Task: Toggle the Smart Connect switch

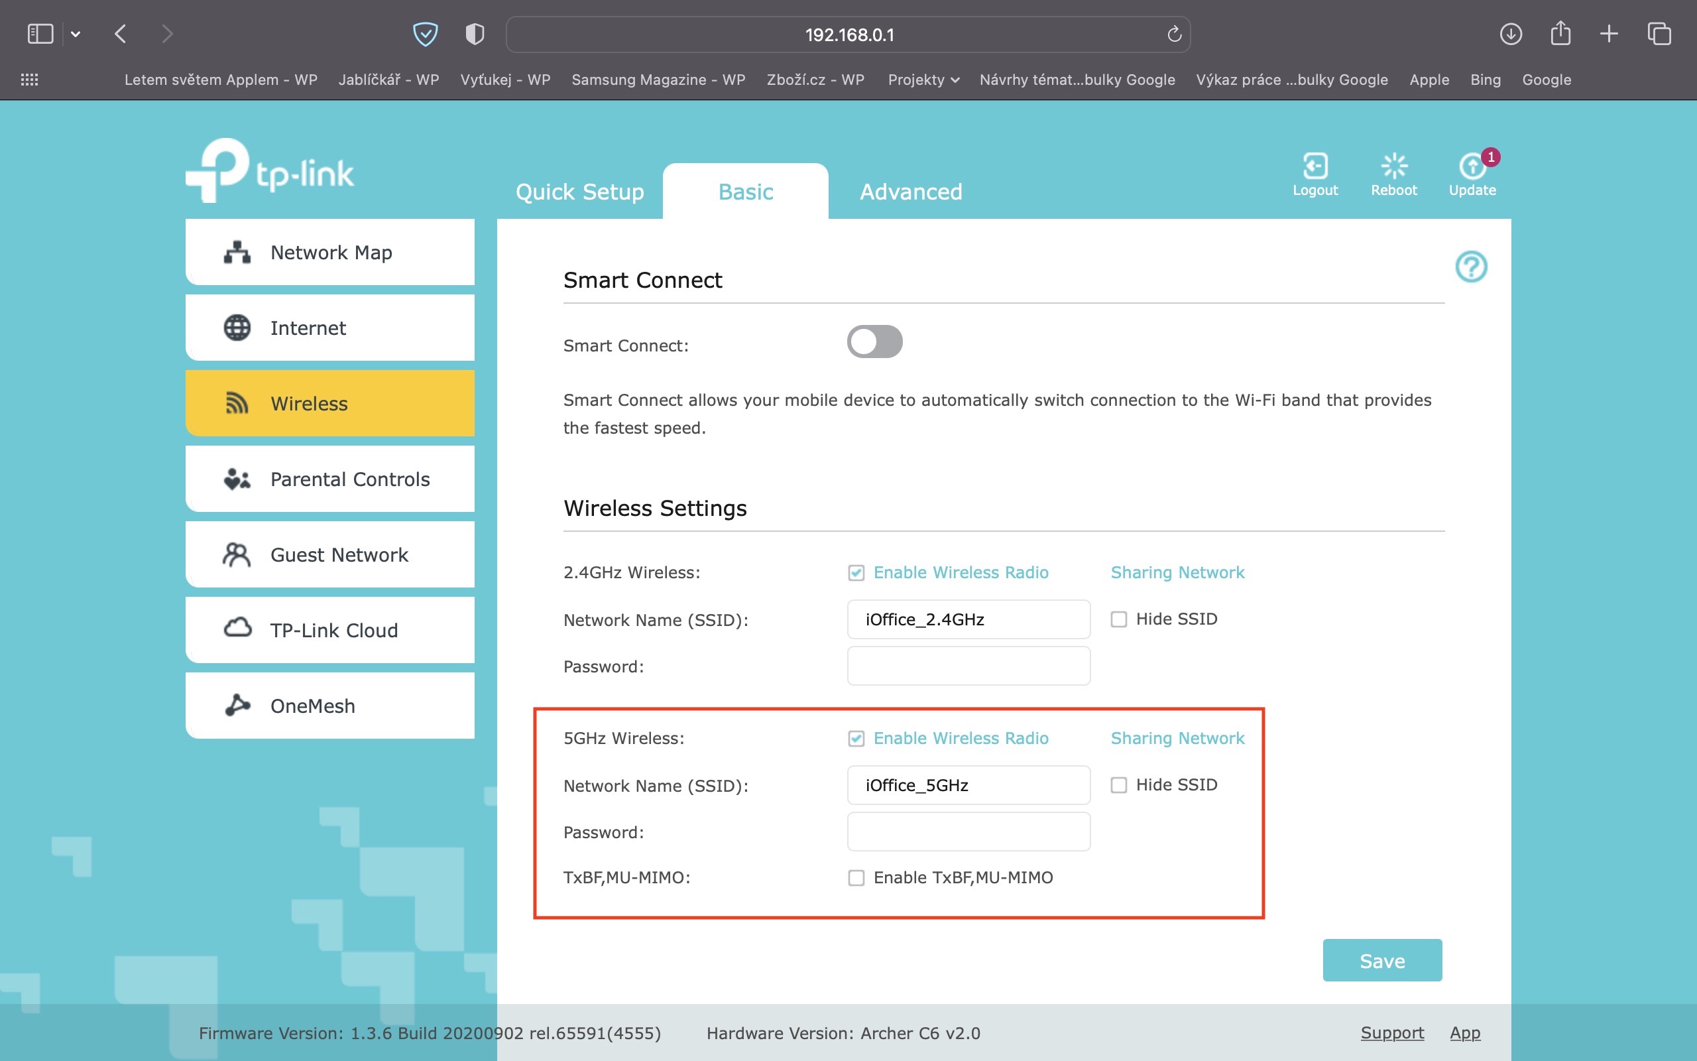Action: 874,342
